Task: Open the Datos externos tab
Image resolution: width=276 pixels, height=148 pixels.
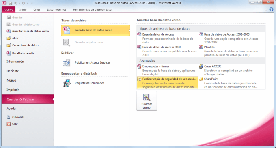Action: point(56,9)
